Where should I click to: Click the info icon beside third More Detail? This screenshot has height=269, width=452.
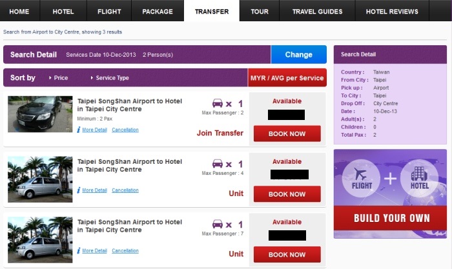click(x=79, y=250)
